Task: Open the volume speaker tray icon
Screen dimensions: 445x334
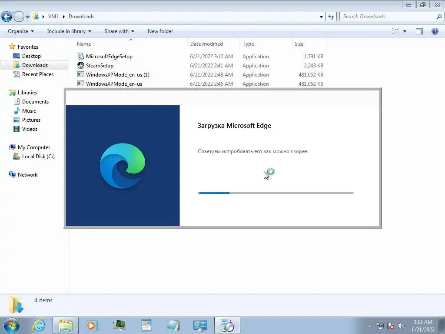Action: [401, 326]
